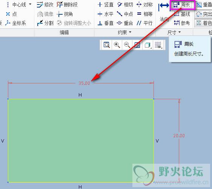Toggle the 突出 highlight open ends option
This screenshot has height=189, width=212.
(x=203, y=14)
